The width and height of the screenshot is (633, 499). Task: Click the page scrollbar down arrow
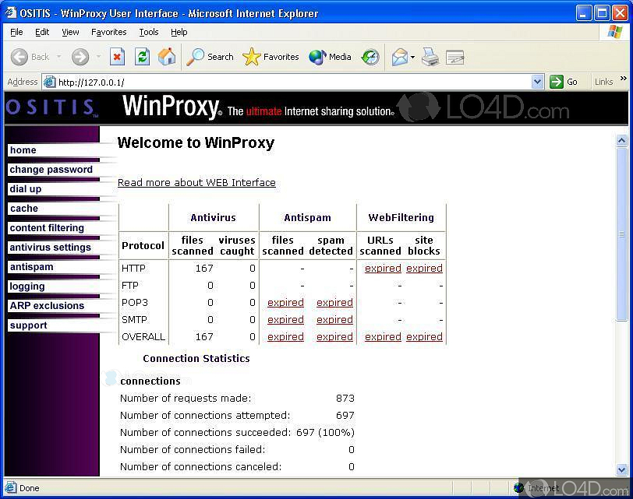(622, 469)
